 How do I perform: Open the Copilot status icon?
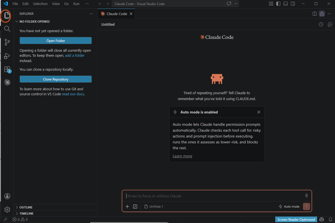pyautogui.click(x=322, y=219)
